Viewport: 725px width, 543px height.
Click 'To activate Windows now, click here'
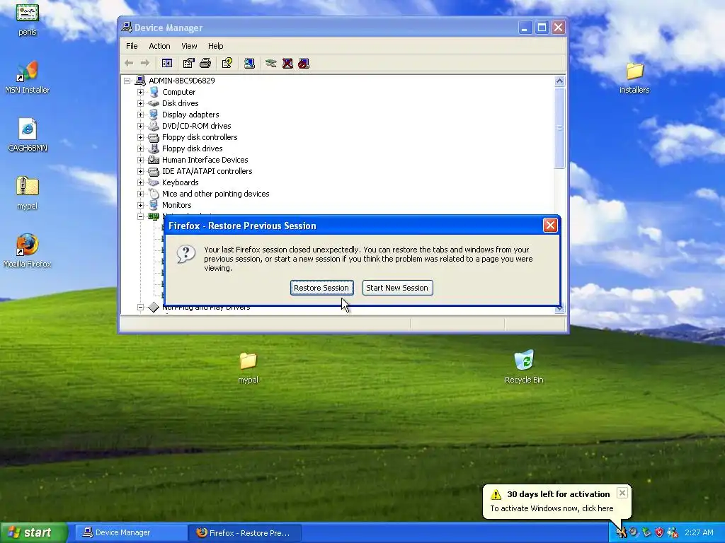(x=552, y=508)
